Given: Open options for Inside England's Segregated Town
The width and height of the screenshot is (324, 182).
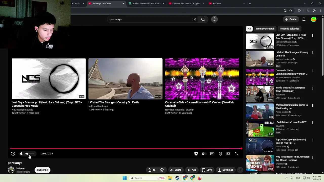Looking at the screenshot, I should (312, 88).
